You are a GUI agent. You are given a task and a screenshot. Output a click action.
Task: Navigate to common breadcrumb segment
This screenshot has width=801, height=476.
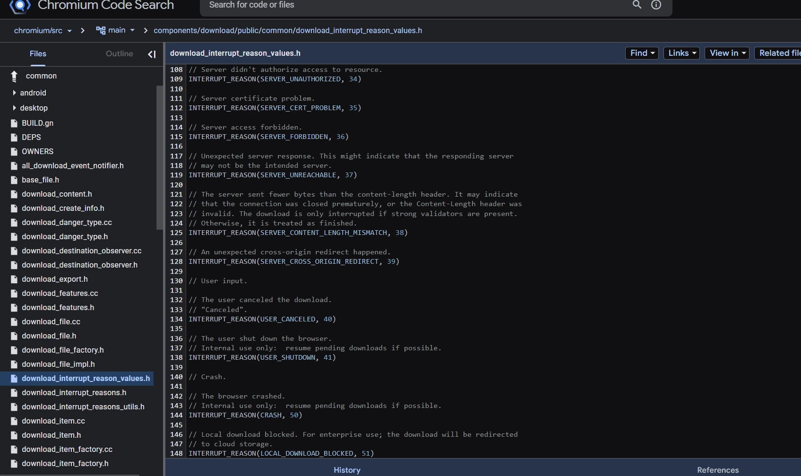[277, 30]
